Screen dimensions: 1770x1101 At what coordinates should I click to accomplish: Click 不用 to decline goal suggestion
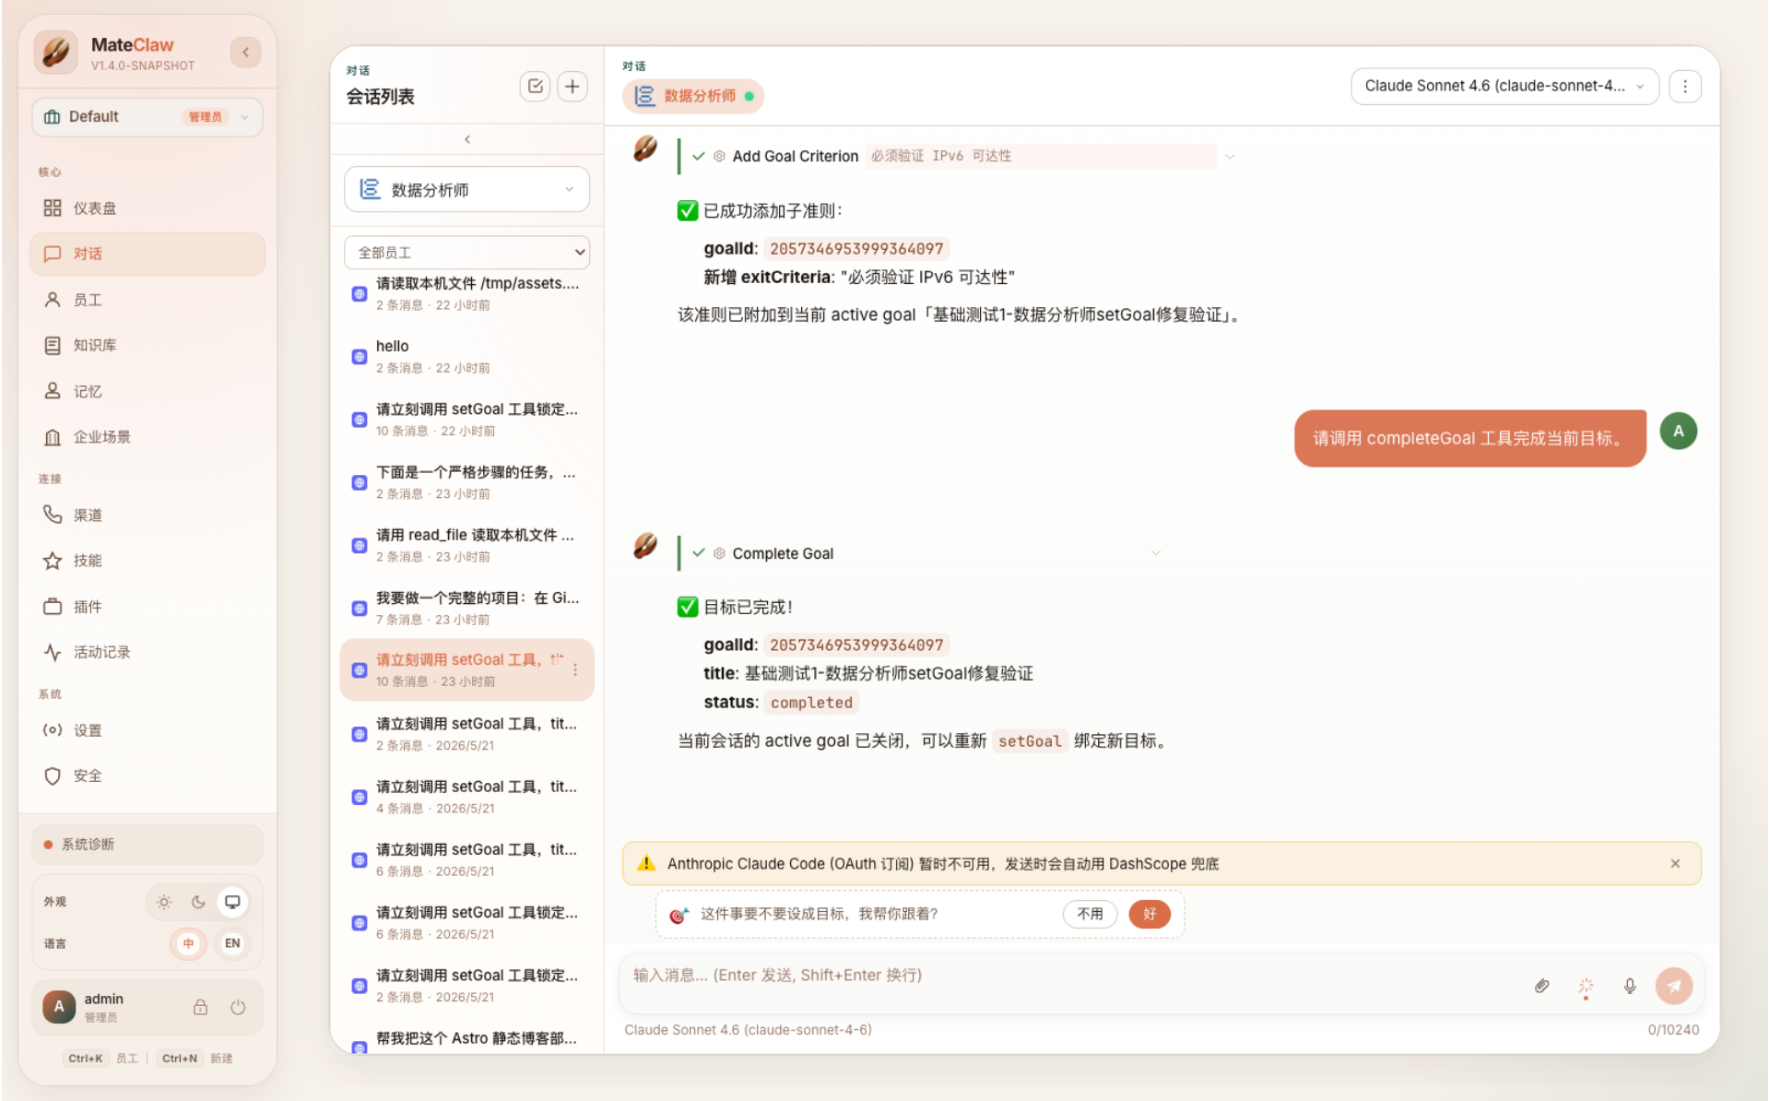(x=1090, y=914)
